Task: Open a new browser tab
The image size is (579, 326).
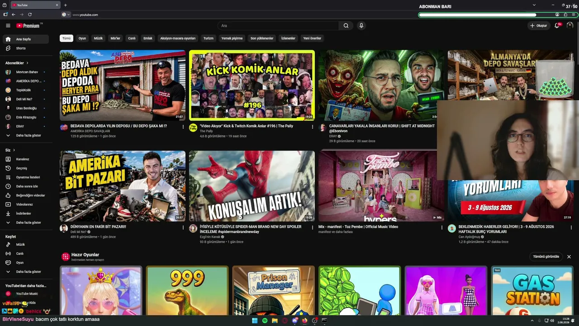Action: click(66, 5)
